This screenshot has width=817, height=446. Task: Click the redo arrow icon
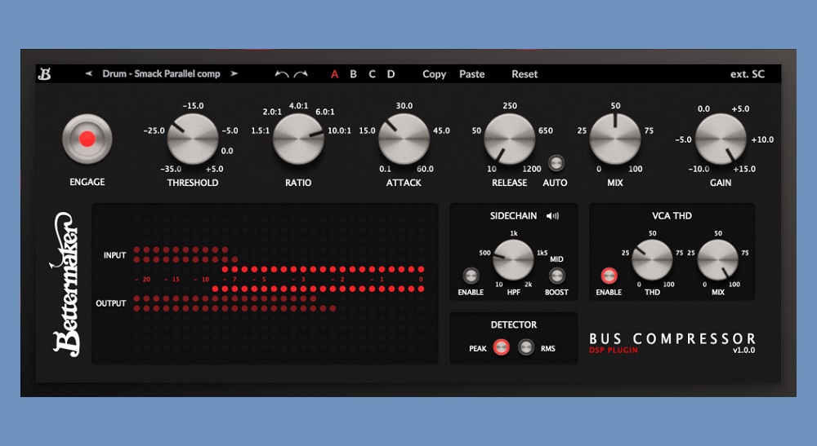pos(301,74)
